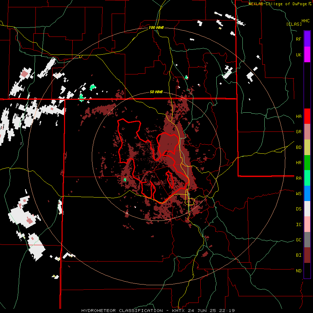Screen dimensions: 313x313
Task: Click the HHC product label
Action: coord(306,21)
